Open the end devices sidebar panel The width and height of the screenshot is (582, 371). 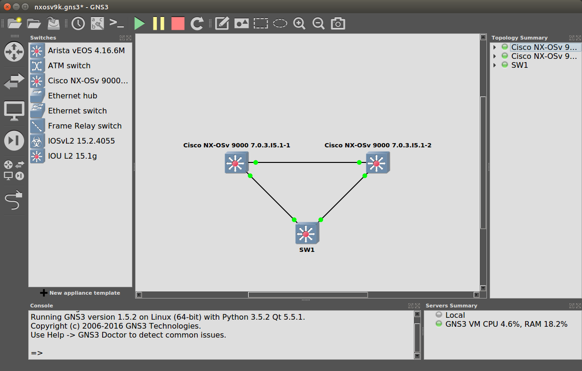tap(14, 110)
